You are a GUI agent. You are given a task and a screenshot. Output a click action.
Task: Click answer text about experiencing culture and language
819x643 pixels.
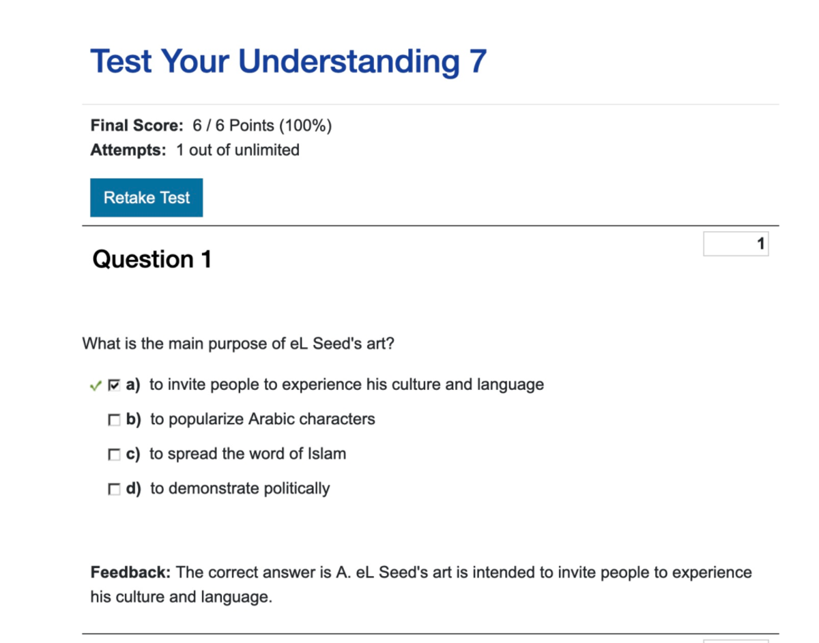click(346, 385)
